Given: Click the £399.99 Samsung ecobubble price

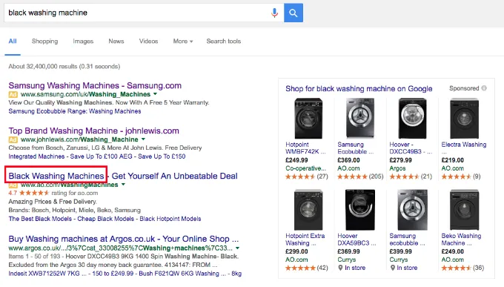Looking at the screenshot, I should [401, 251].
